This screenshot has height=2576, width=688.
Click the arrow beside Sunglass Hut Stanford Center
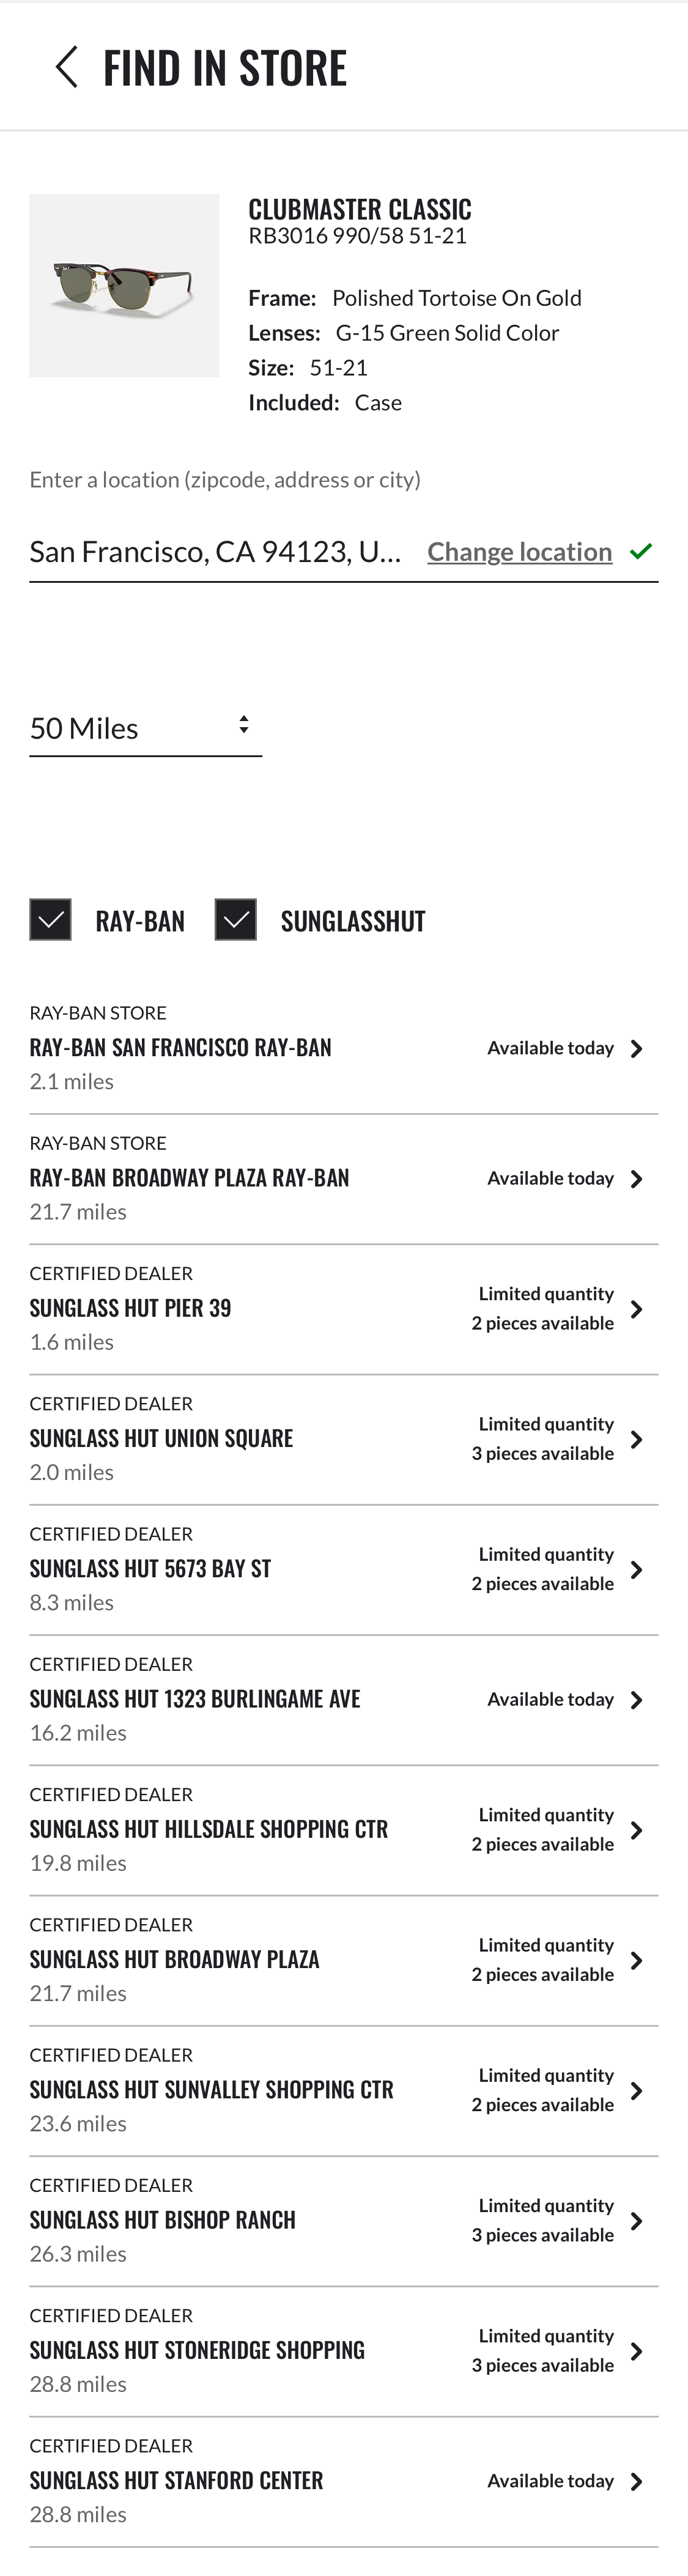pos(637,2479)
